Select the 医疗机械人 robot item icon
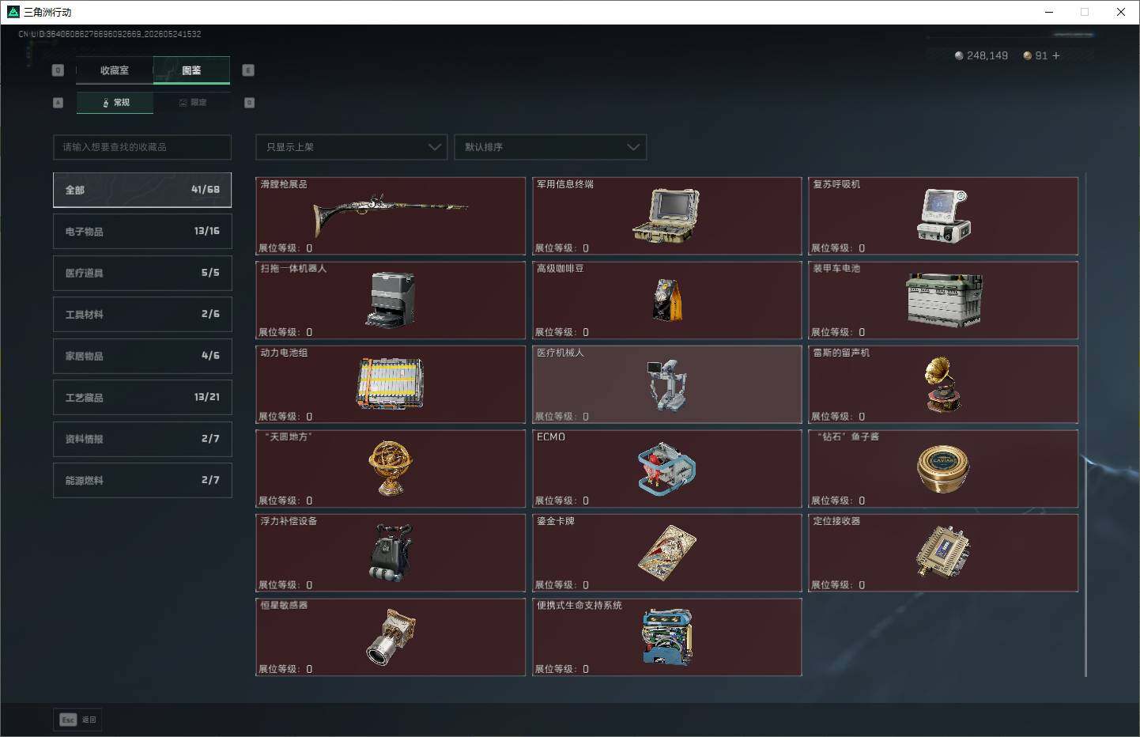Screen dimensions: 1140x737 click(666, 384)
